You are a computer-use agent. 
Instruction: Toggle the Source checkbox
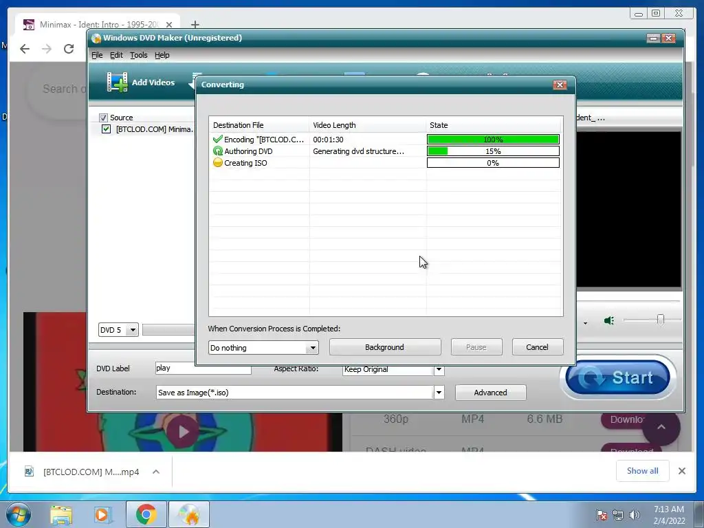pos(103,118)
